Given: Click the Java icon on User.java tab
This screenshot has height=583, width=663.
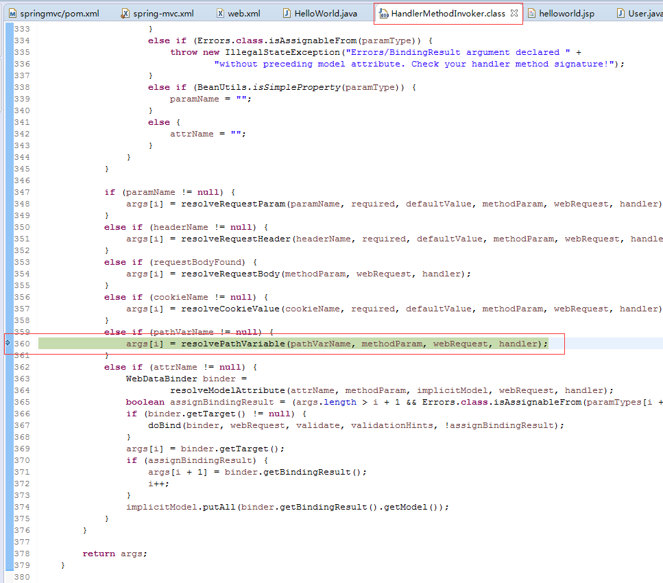Looking at the screenshot, I should pyautogui.click(x=620, y=14).
